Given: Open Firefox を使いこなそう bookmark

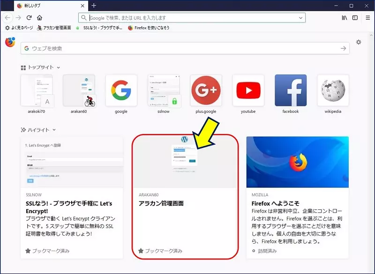Looking at the screenshot, I should coord(149,28).
